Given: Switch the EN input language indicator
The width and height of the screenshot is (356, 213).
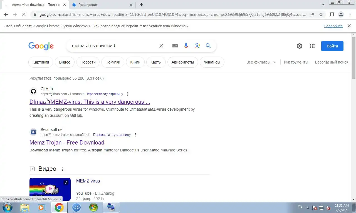Looking at the screenshot, I should [300, 207].
